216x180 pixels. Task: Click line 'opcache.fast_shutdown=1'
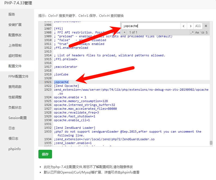pos(75,116)
